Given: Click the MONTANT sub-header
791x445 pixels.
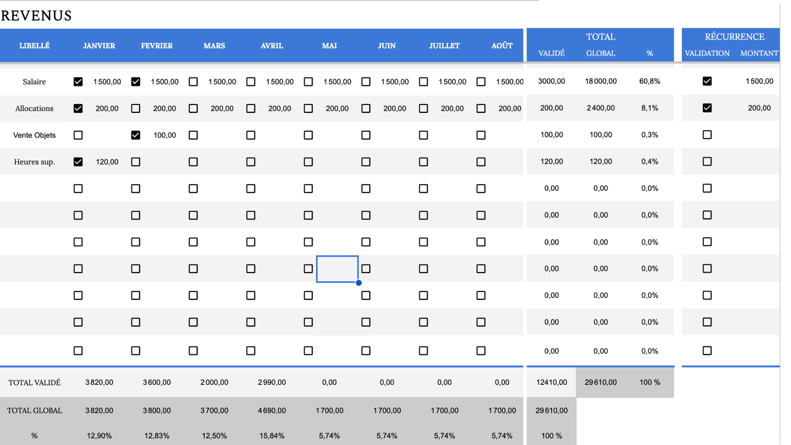Looking at the screenshot, I should (x=759, y=53).
